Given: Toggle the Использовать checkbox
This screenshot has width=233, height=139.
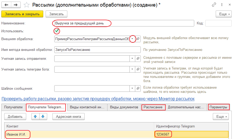Looking at the screenshot, I should point(57,31).
